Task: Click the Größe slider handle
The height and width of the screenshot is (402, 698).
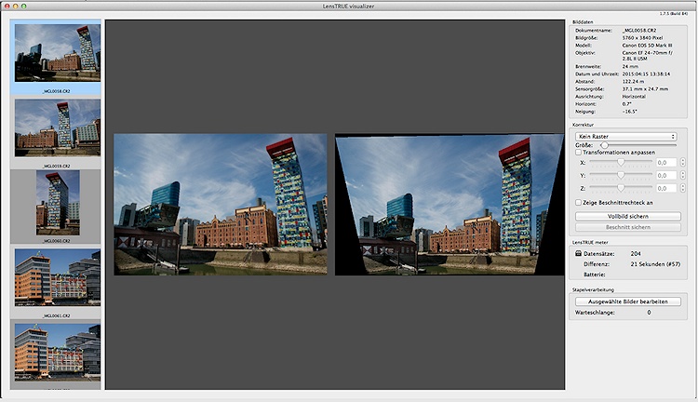Action: (x=604, y=145)
